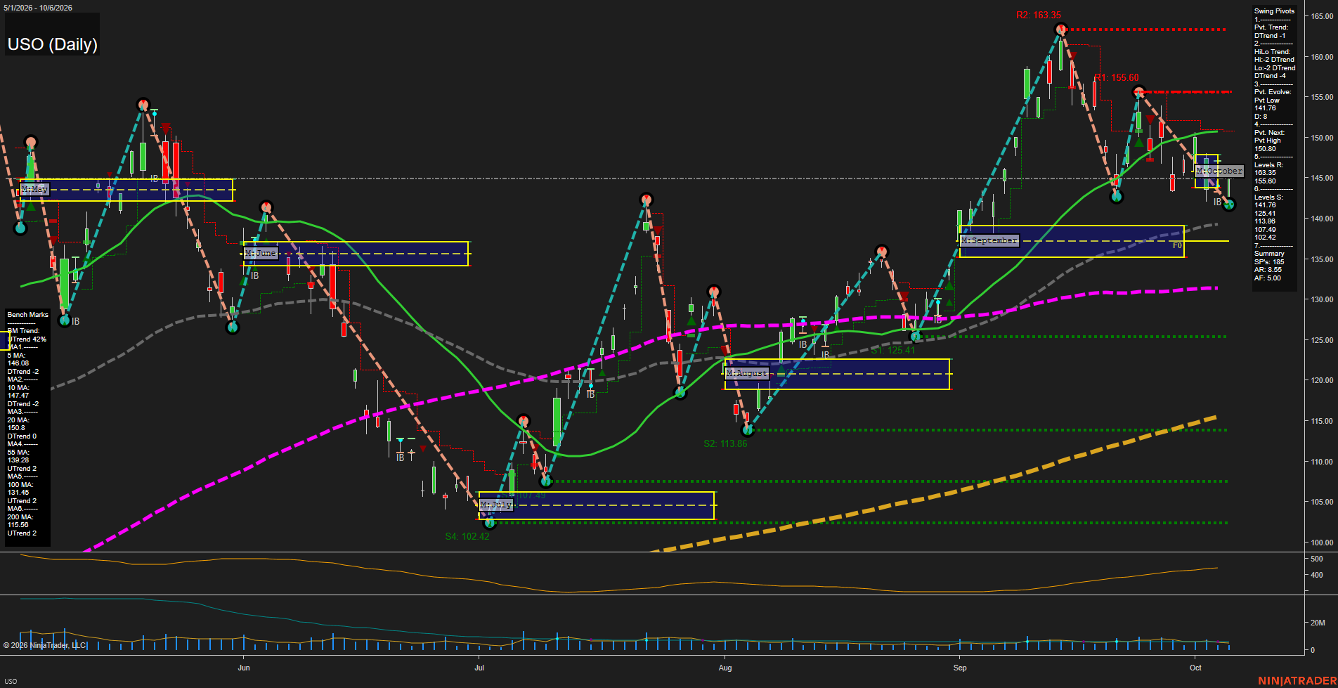Select the S2: 113.86 support label

725,443
